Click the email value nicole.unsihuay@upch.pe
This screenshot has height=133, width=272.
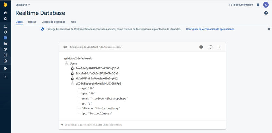coord(109,99)
